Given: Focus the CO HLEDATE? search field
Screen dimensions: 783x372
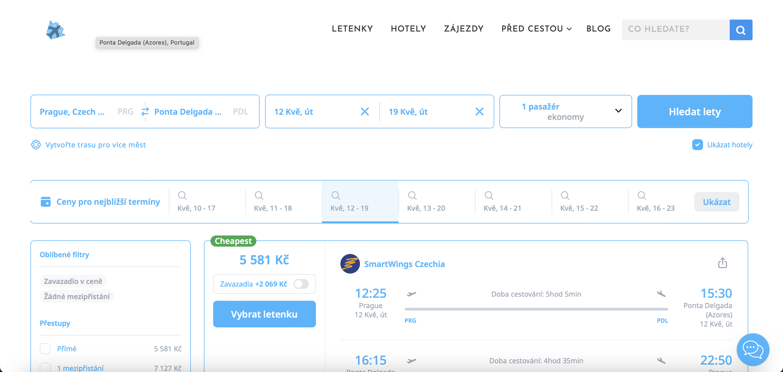Looking at the screenshot, I should click(675, 30).
